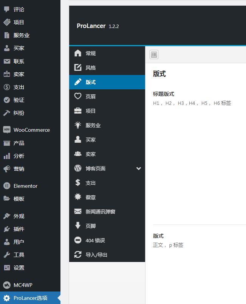Image resolution: width=246 pixels, height=304 pixels.
Task: Open the 支出 tab in ProLancer options panel
Action: click(x=107, y=183)
